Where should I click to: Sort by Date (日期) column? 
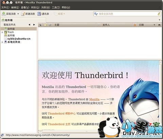142,25
